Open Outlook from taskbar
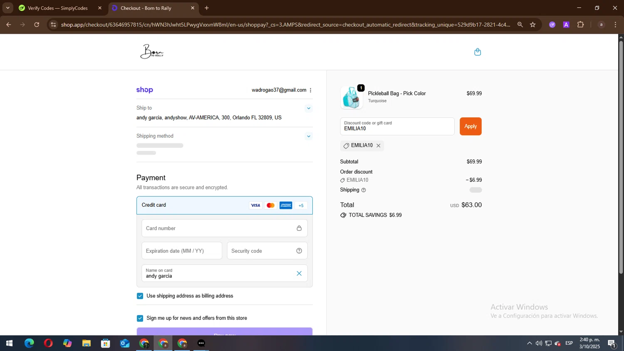 click(x=125, y=344)
